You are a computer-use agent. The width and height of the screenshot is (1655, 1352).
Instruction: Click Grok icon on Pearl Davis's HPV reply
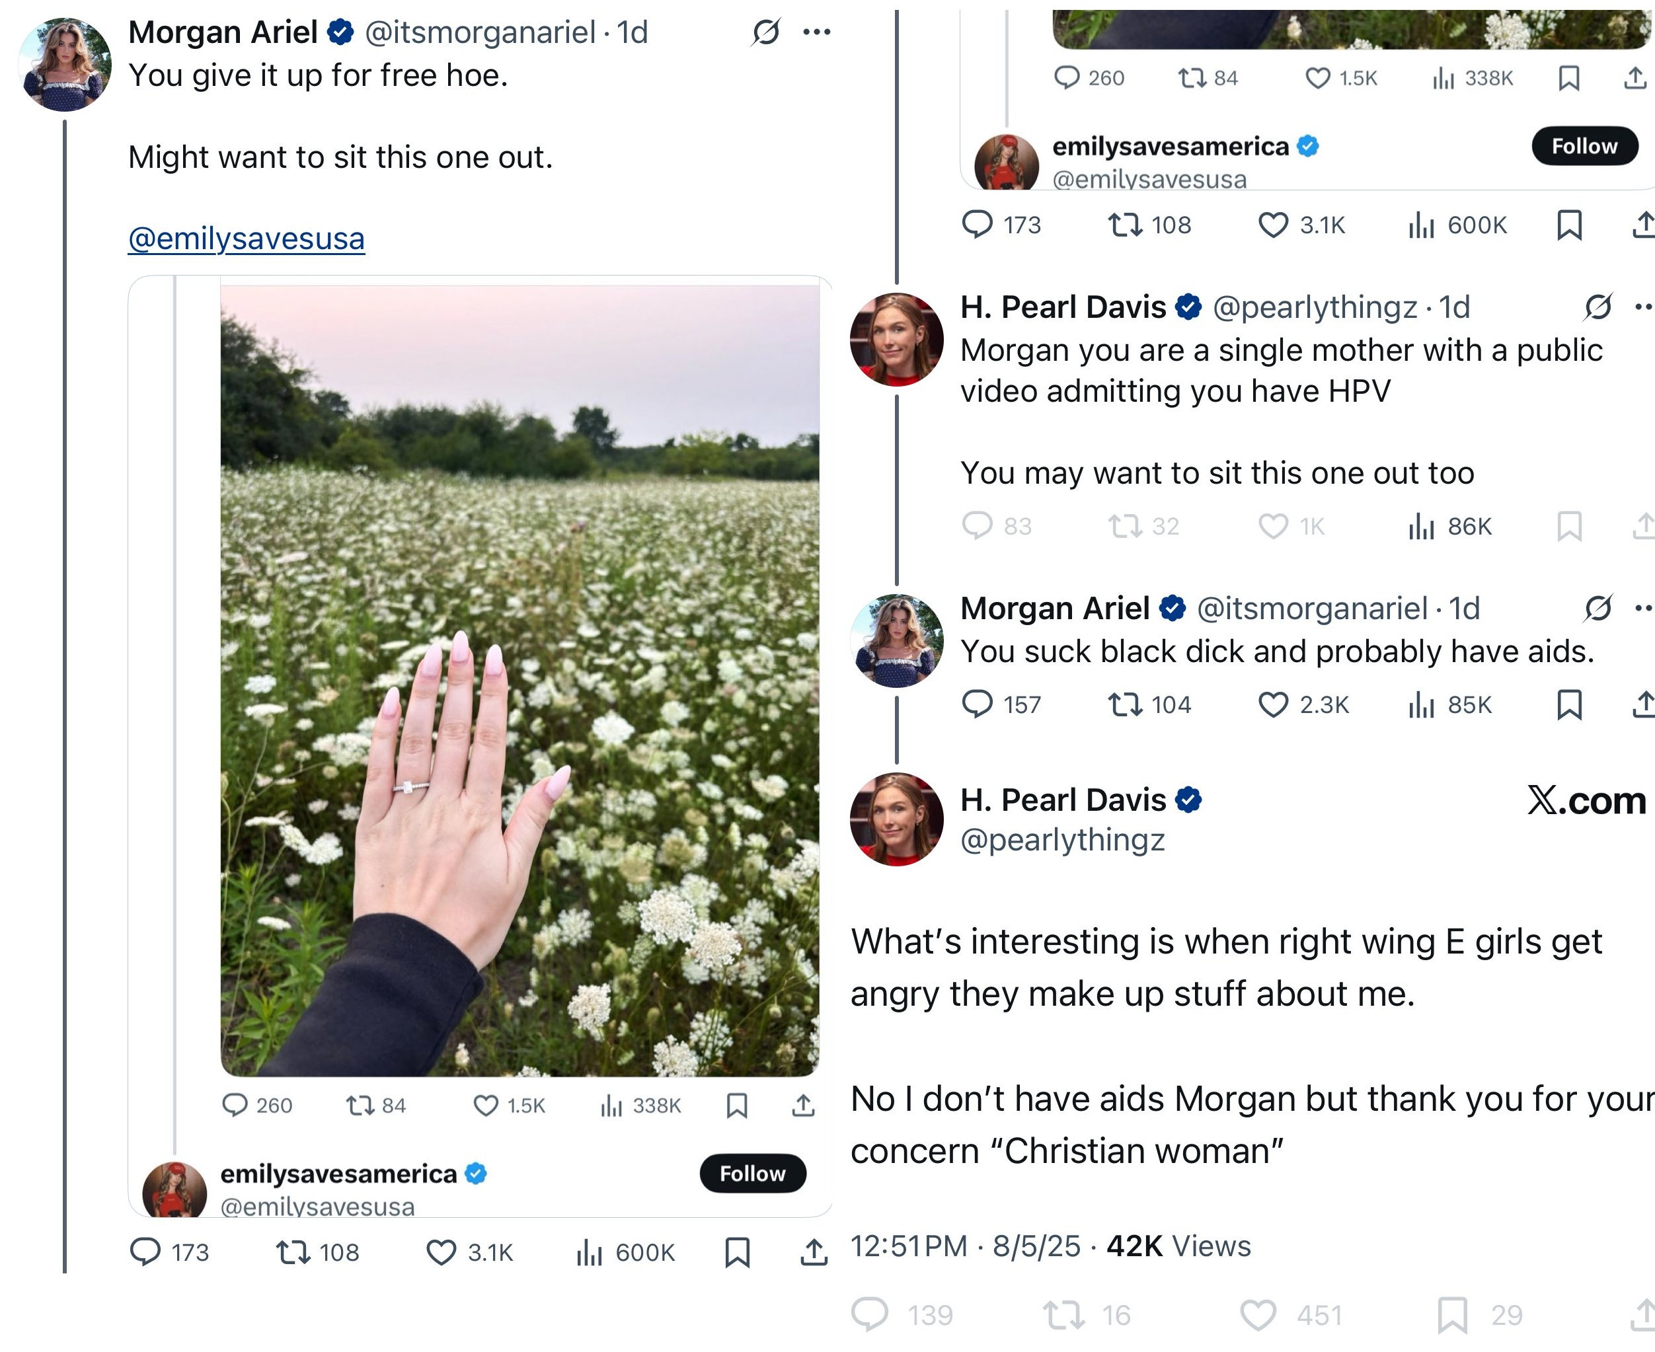pos(1597,307)
